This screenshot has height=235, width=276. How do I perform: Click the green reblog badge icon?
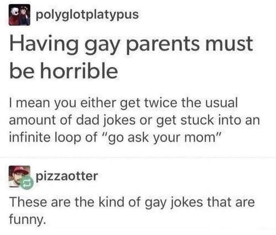(26, 183)
